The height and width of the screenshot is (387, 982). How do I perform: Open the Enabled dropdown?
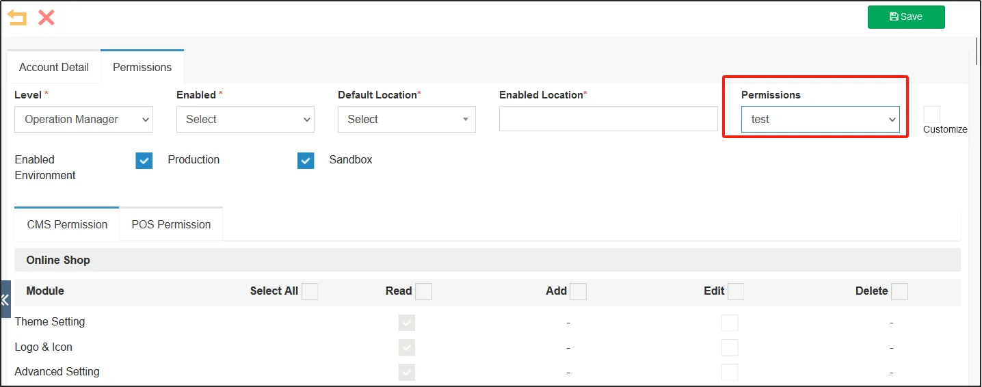[245, 119]
